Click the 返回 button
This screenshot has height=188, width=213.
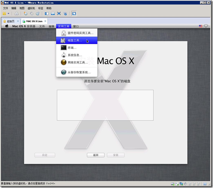[x=96, y=155]
